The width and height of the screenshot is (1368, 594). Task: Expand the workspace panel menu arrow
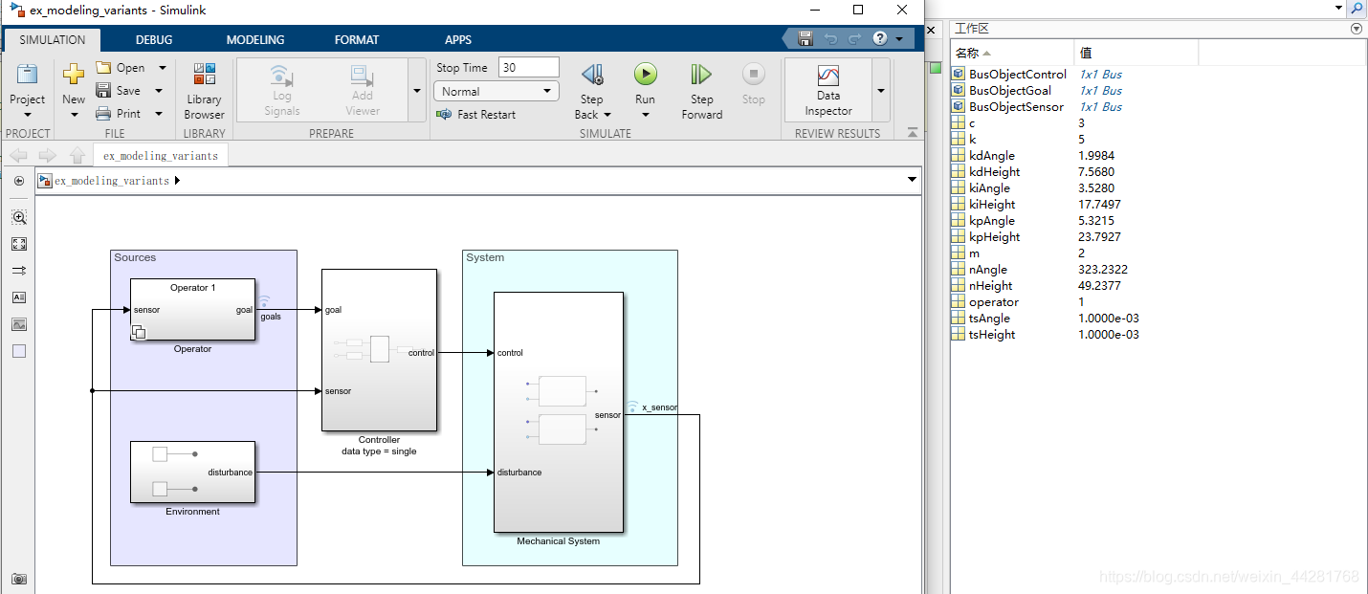(1356, 29)
